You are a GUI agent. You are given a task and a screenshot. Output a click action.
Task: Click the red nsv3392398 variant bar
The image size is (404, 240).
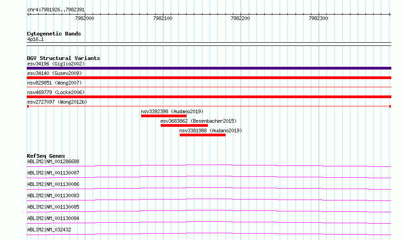coord(164,116)
